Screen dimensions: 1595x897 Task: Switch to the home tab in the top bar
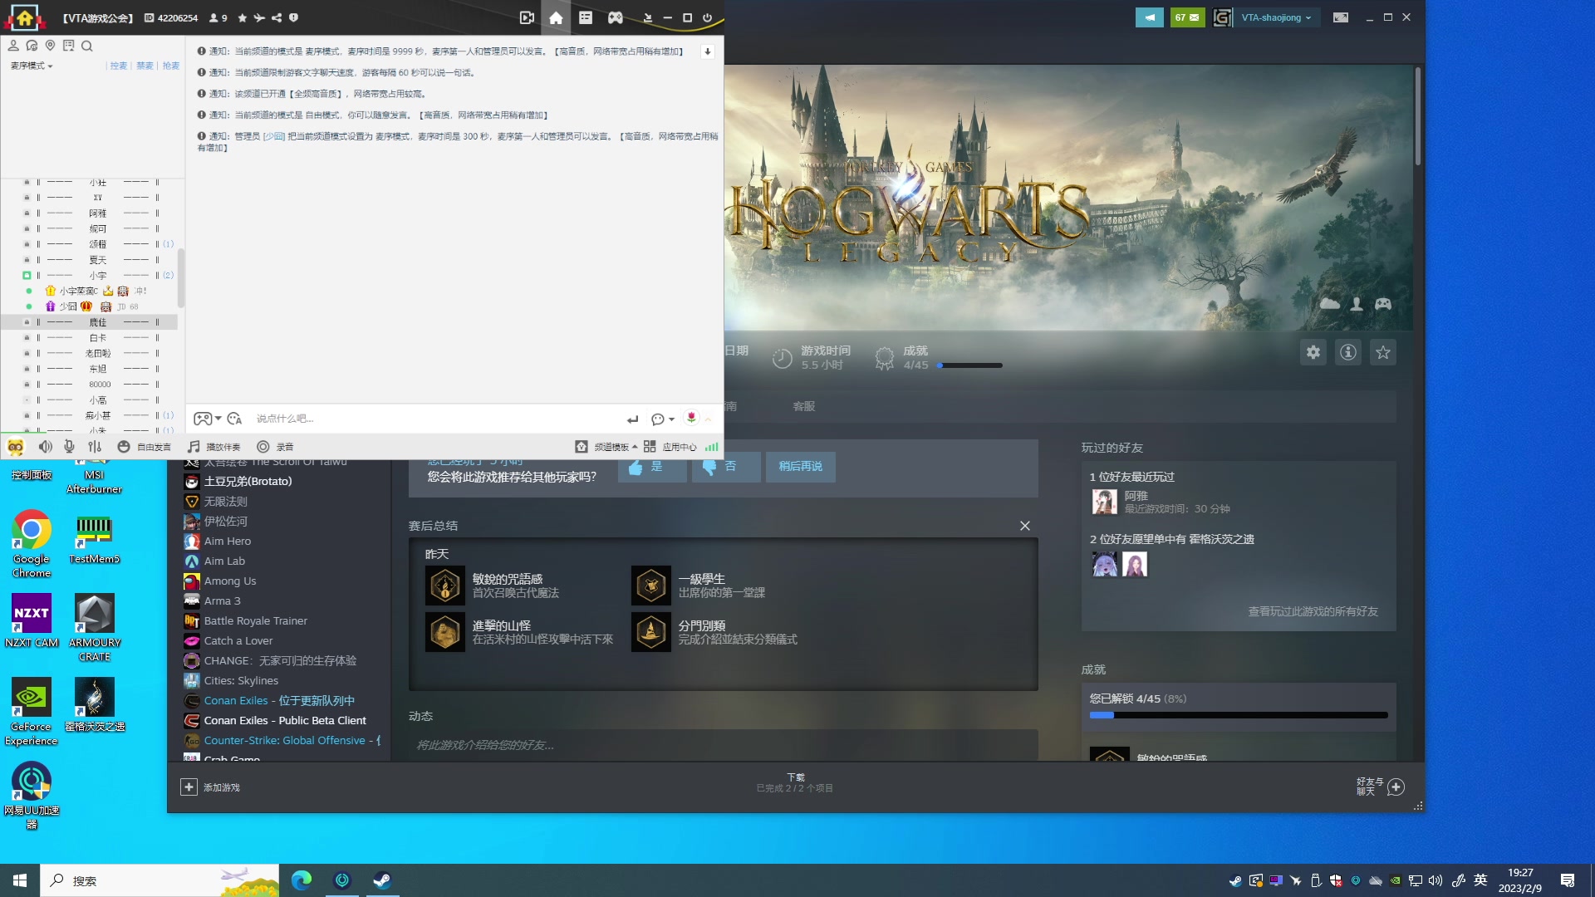556,17
